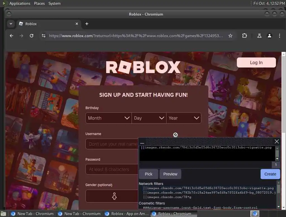The height and width of the screenshot is (217, 286).
Task: Click the Pick button
Action: coord(149,174)
